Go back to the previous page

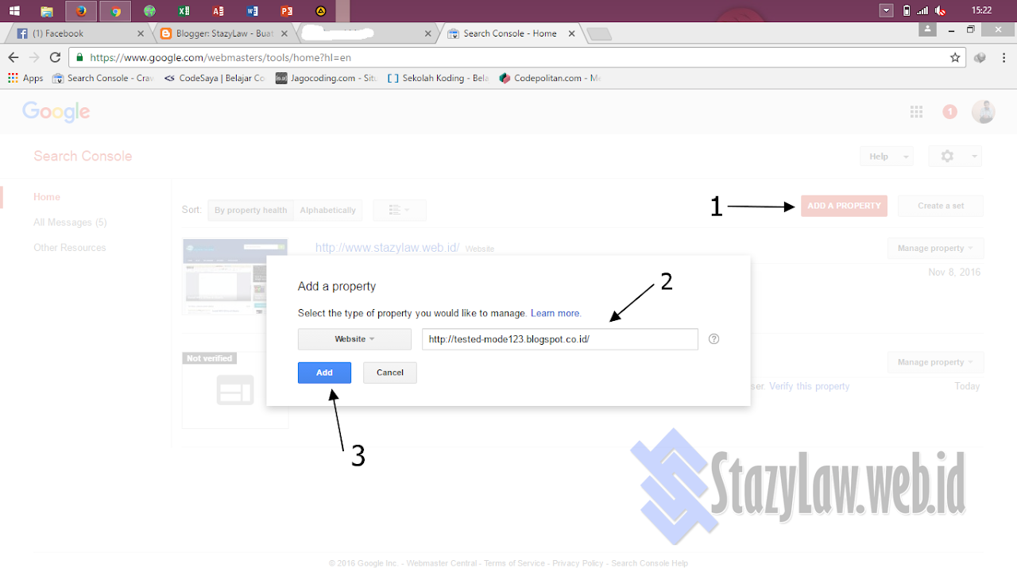tap(13, 57)
